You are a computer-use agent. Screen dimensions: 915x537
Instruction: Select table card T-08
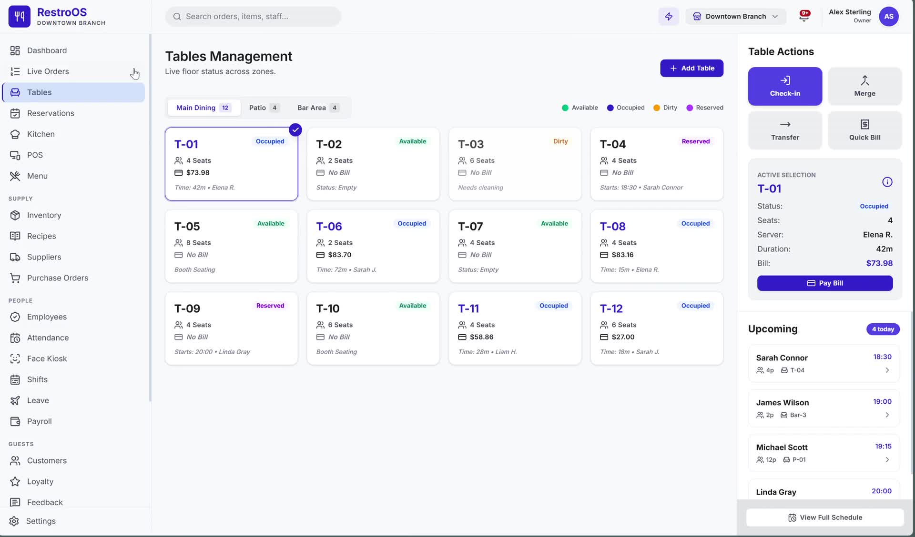pyautogui.click(x=657, y=246)
